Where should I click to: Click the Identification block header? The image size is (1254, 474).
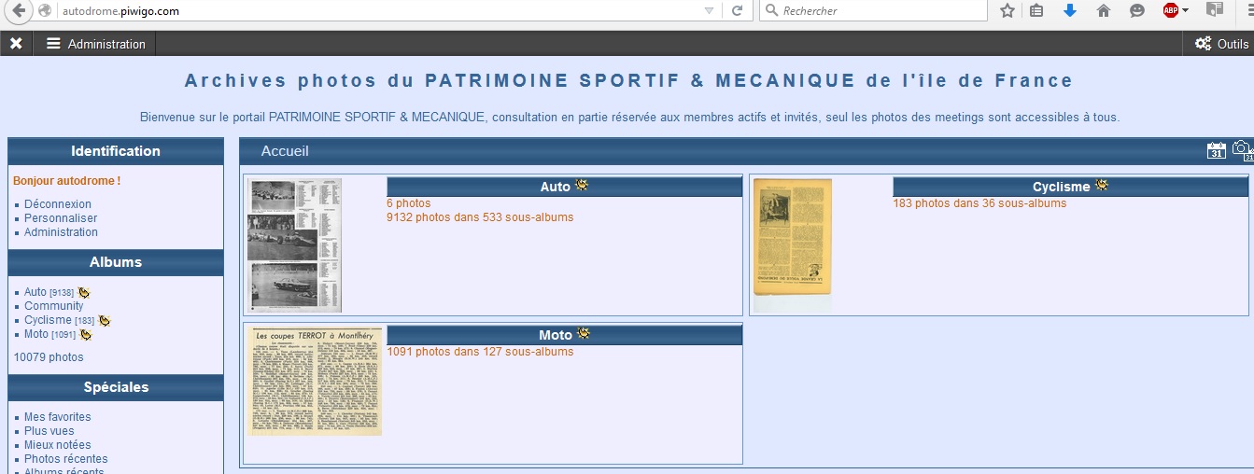point(116,151)
